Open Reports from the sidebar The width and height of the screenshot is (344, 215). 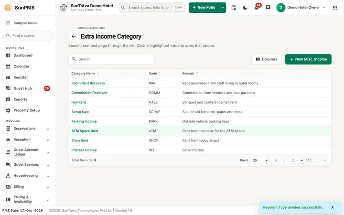point(27,99)
